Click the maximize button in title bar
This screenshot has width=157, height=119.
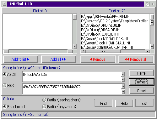pos(153,4)
